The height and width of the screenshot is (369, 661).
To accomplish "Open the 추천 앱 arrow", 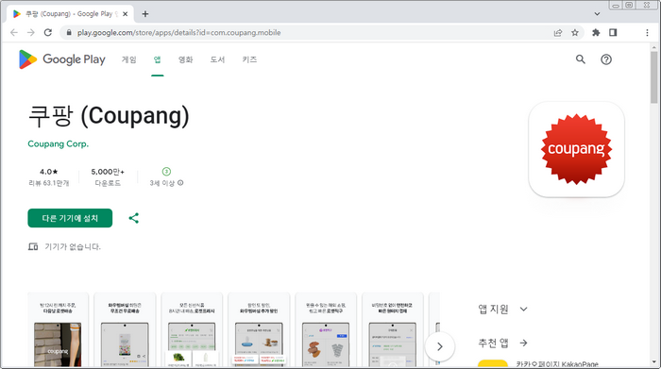I will click(523, 343).
